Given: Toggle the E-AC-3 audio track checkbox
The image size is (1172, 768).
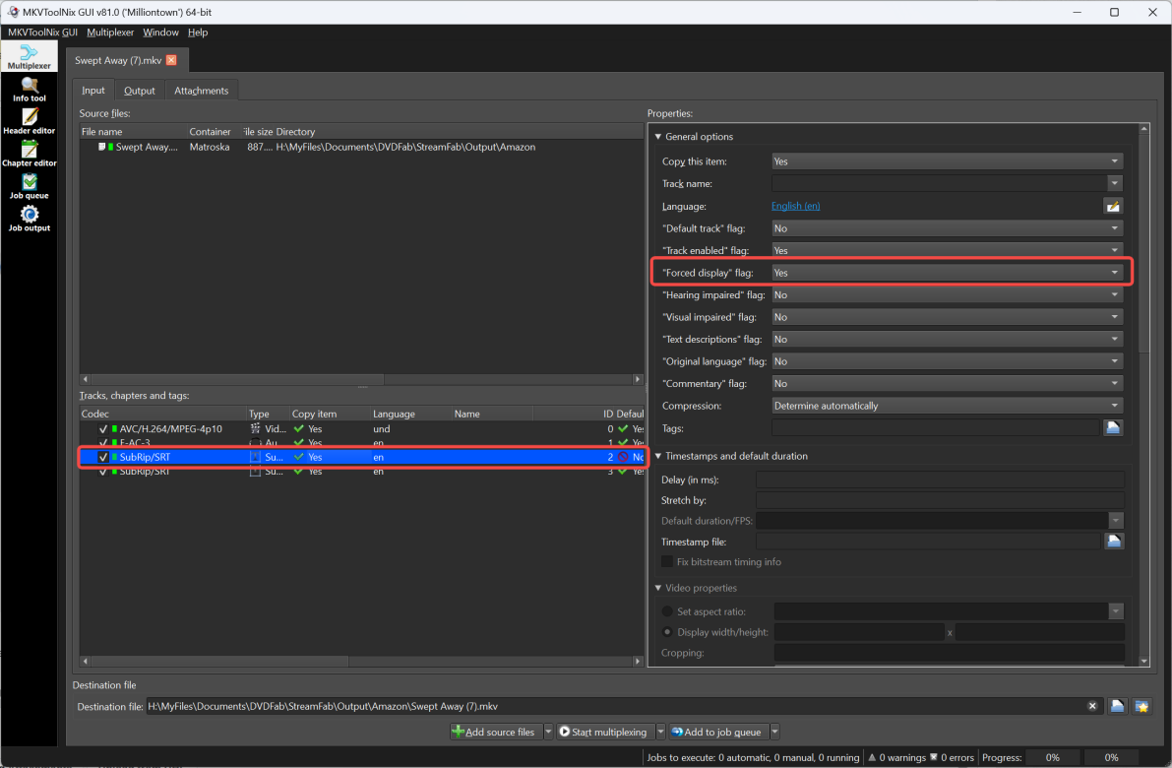Looking at the screenshot, I should coord(103,443).
